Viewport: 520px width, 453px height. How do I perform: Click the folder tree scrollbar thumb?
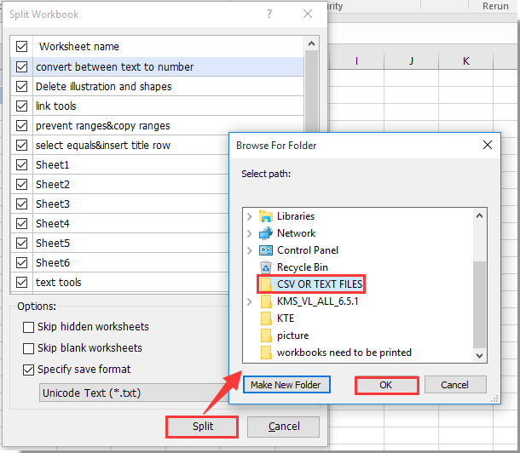[479, 305]
